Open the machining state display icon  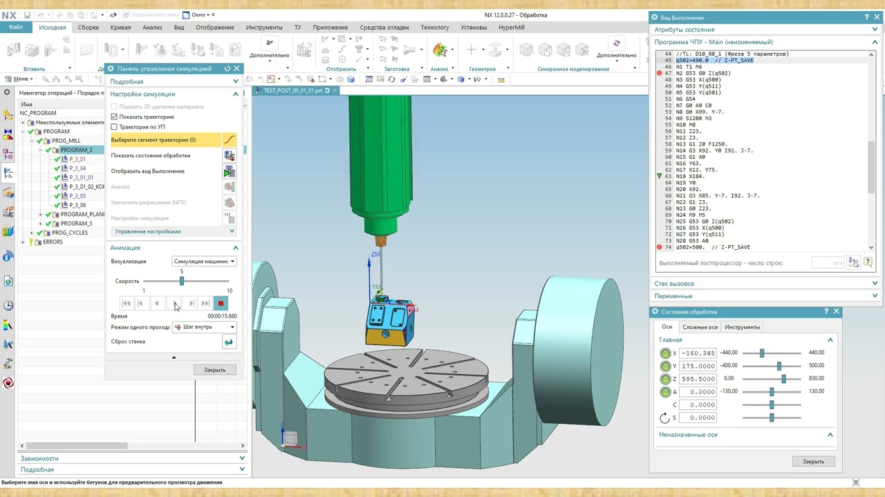point(229,155)
